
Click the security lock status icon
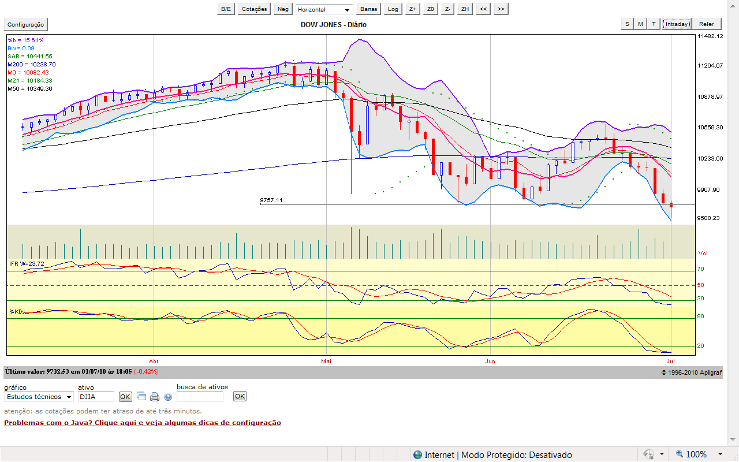[648, 454]
